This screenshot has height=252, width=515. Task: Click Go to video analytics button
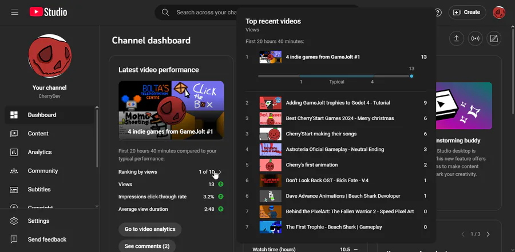pos(150,229)
